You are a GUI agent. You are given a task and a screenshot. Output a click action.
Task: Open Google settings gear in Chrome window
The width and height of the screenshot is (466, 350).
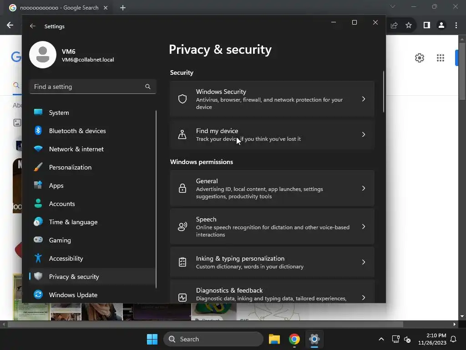click(419, 58)
